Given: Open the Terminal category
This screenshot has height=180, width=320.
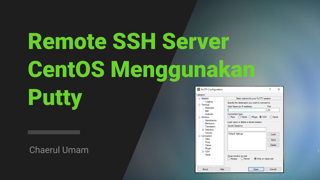Looking at the screenshot, I should 205,105.
